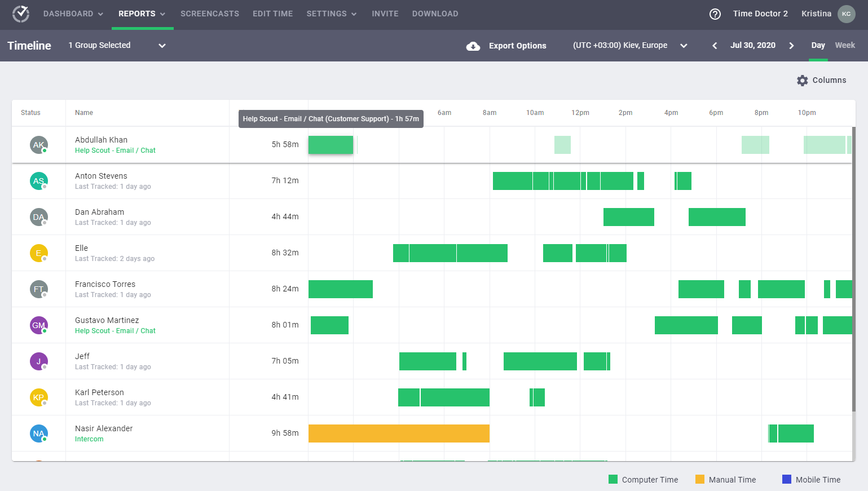
Task: Advance to next day with right arrow
Action: point(791,46)
